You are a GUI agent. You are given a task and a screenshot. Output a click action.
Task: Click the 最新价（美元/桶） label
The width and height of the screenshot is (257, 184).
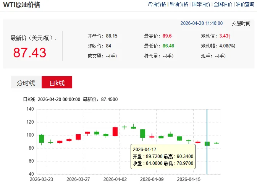34,38
